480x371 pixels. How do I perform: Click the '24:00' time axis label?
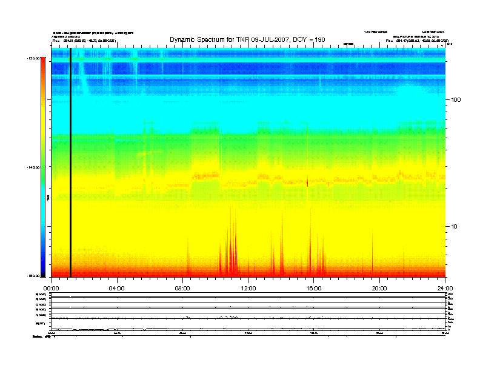[445, 289]
